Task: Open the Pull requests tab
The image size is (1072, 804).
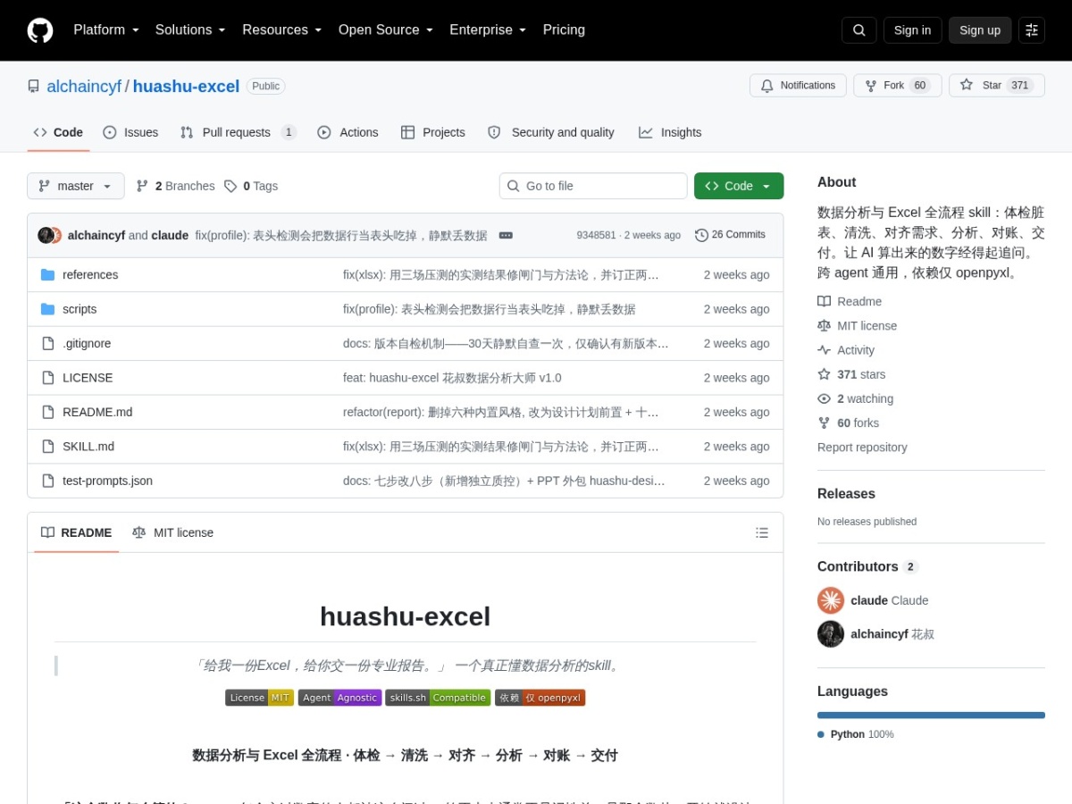Action: 238,132
